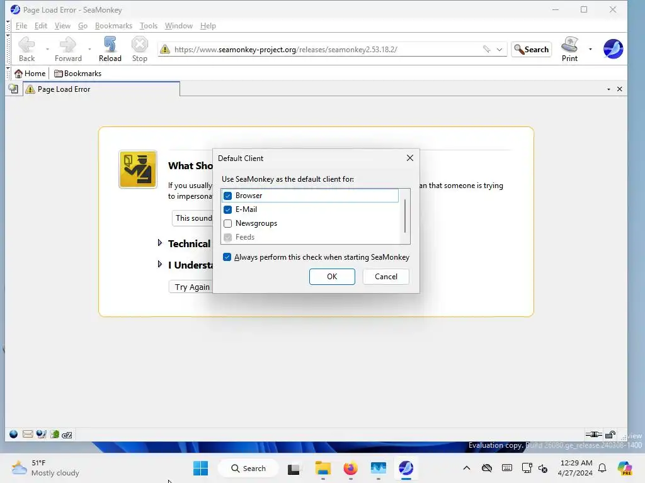The image size is (645, 483).
Task: Cancel the Default Client dialog
Action: (x=386, y=277)
